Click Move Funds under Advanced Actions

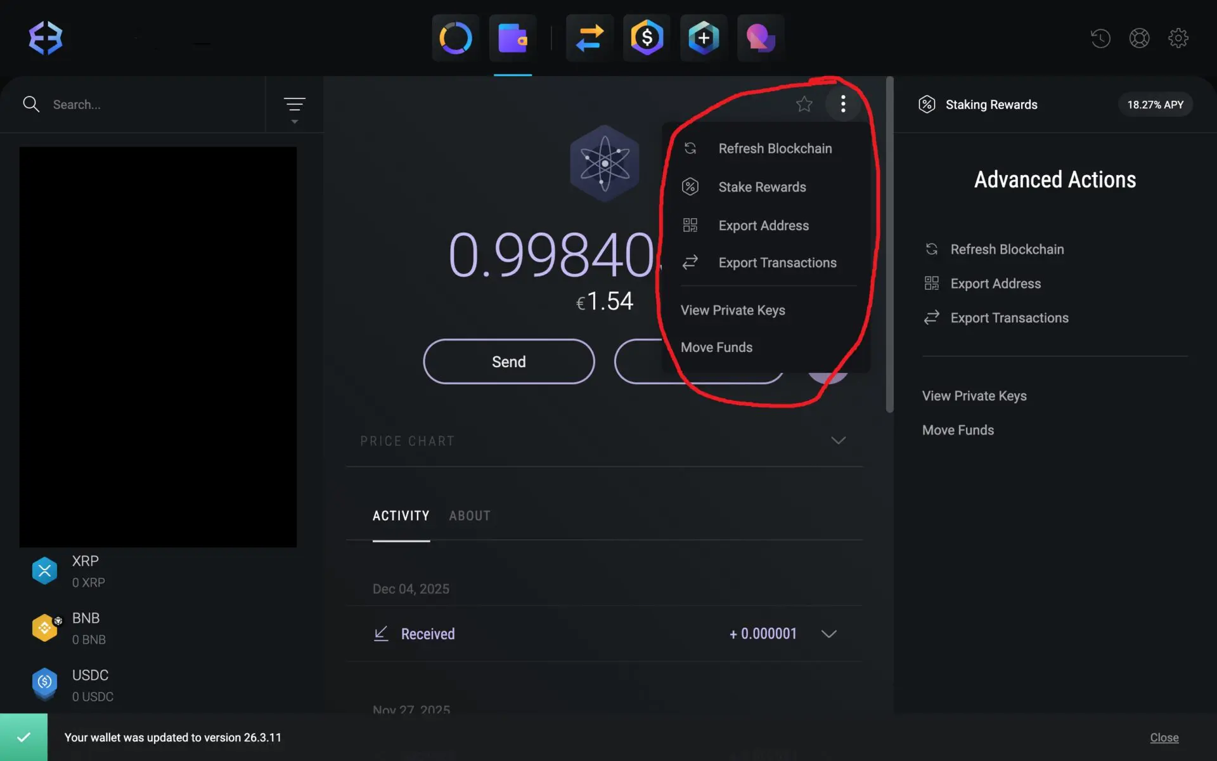click(x=958, y=430)
